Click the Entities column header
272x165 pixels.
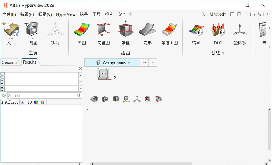(x=10, y=102)
